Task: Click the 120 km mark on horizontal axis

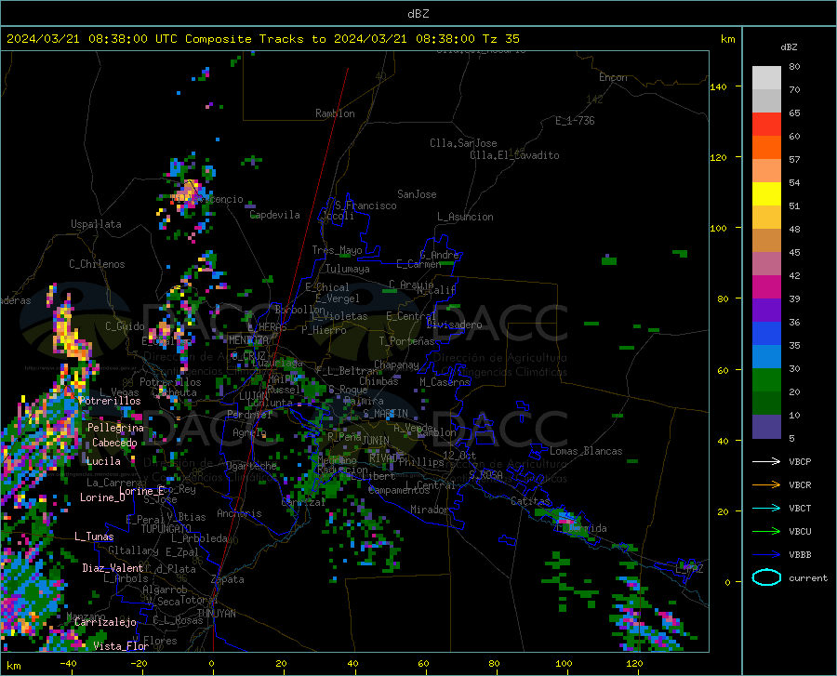Action: click(x=634, y=664)
